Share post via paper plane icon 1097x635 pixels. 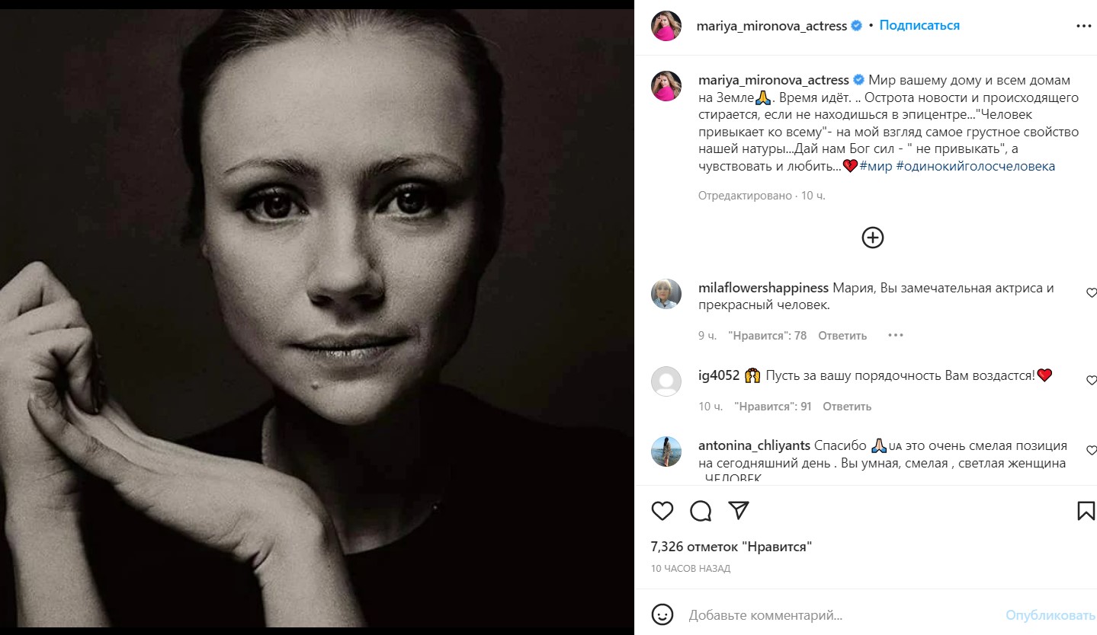pos(738,510)
